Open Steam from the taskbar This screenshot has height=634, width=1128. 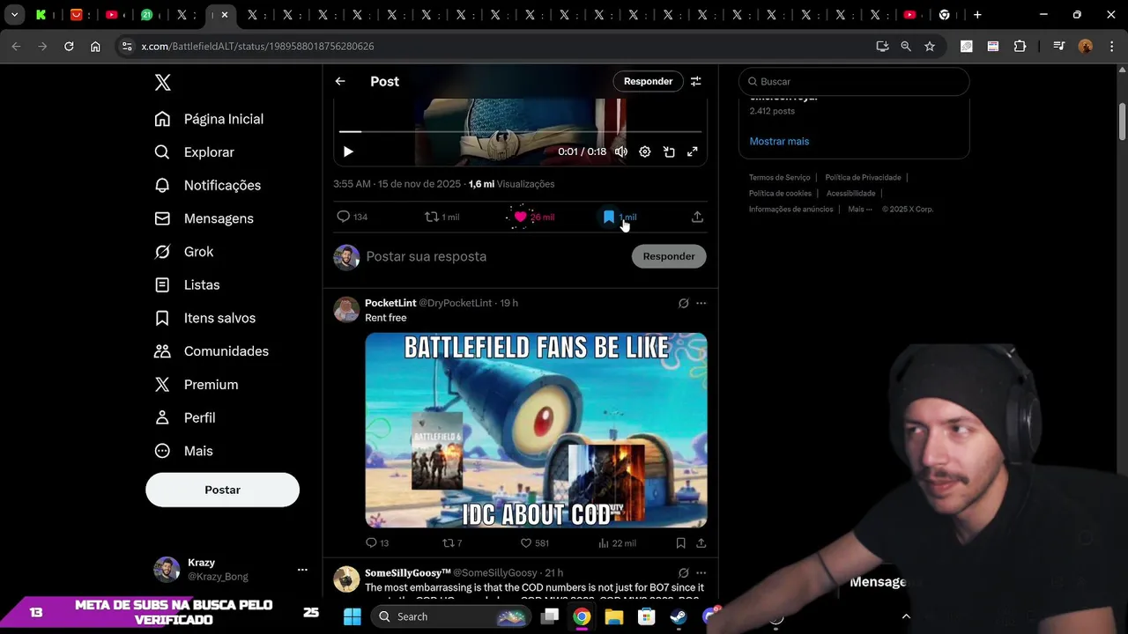[679, 616]
